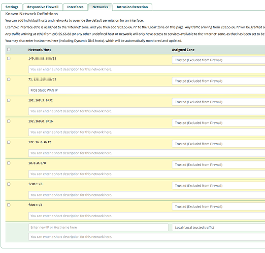Click the Assigned Zone column header
This screenshot has width=265, height=253.
pyautogui.click(x=183, y=50)
